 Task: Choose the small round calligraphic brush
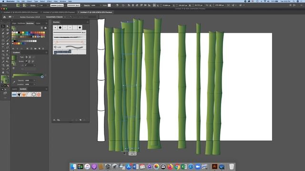tap(55, 28)
